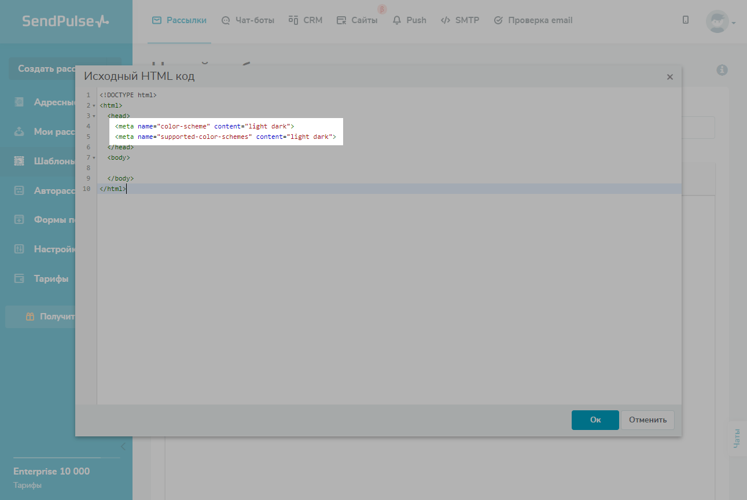Expand the dropdown arrow next to avatar
Screen dimensions: 747x500
point(734,23)
